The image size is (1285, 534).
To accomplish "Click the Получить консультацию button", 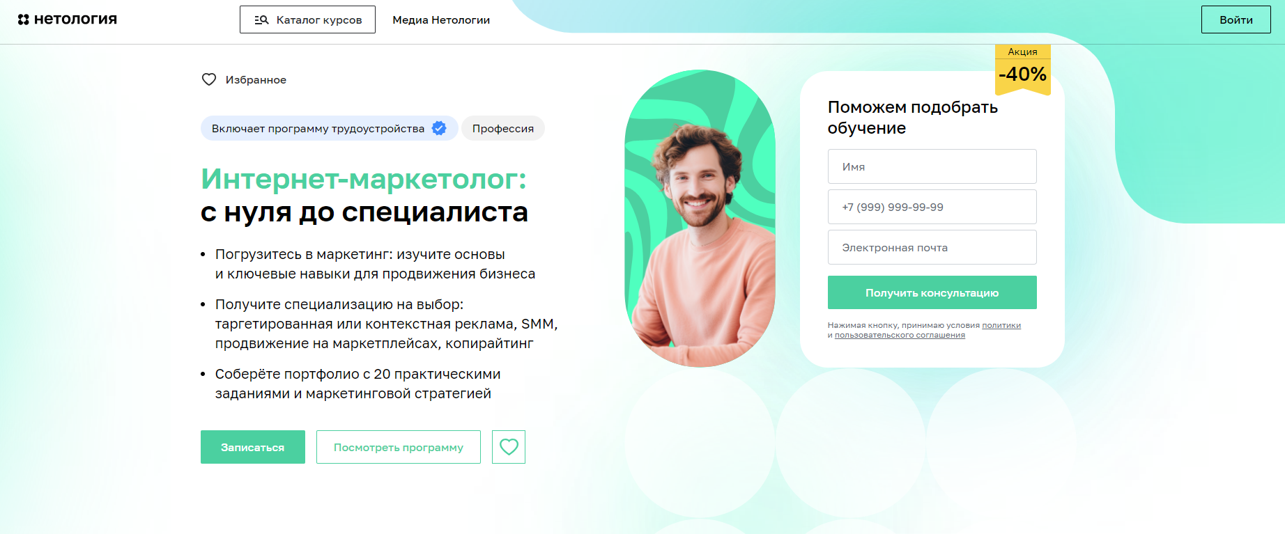I will [932, 292].
